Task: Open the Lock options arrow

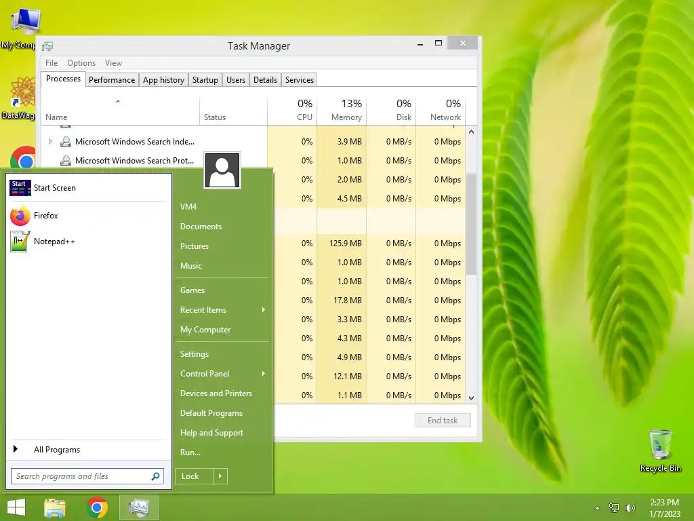Action: coord(220,476)
